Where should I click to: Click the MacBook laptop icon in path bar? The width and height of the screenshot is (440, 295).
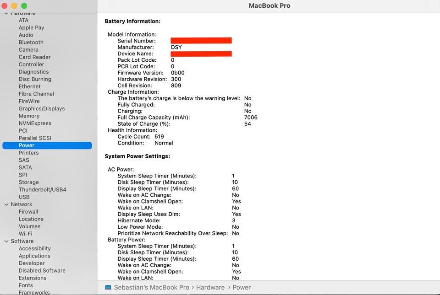click(x=108, y=287)
